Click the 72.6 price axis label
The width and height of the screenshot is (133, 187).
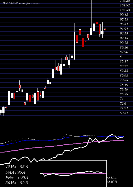tap(123, 104)
